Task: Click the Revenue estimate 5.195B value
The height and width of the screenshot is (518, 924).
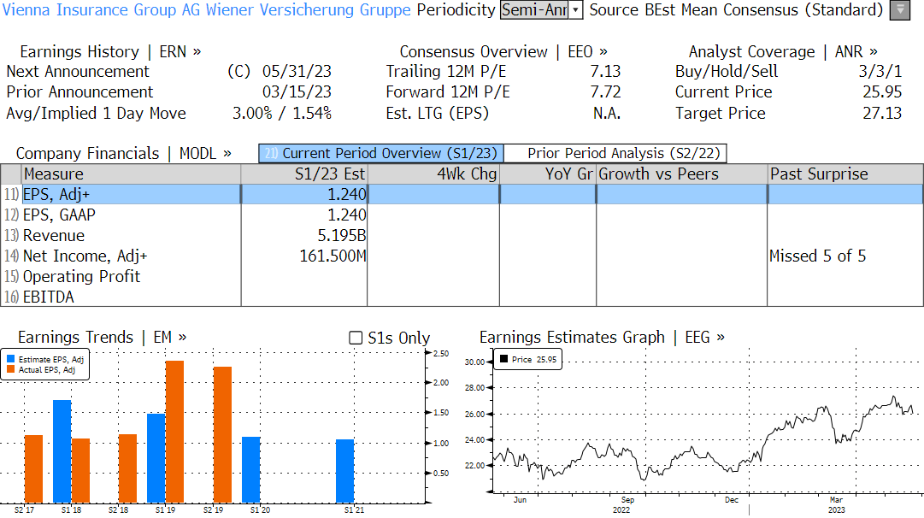Action: click(x=342, y=236)
